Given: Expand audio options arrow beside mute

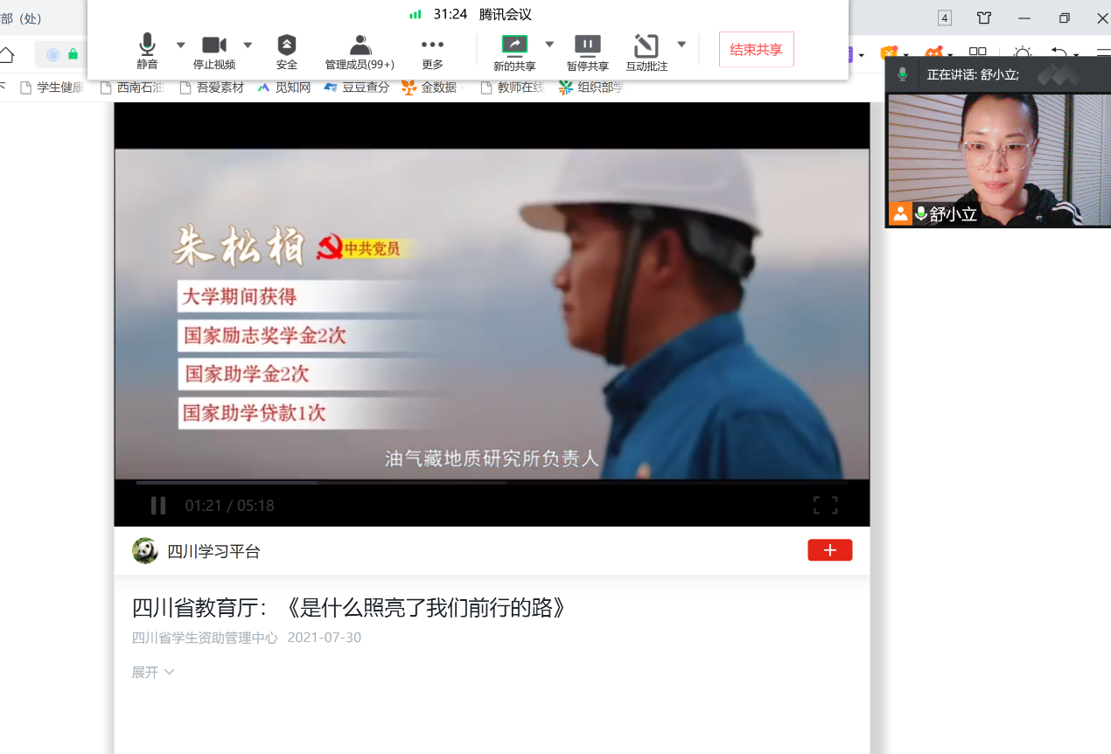Looking at the screenshot, I should point(181,45).
